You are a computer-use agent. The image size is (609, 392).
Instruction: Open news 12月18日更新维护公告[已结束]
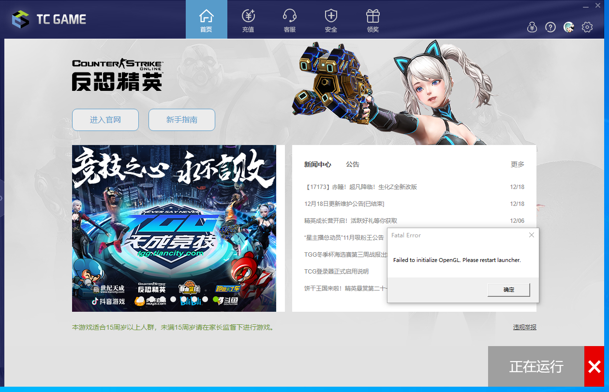pos(344,204)
